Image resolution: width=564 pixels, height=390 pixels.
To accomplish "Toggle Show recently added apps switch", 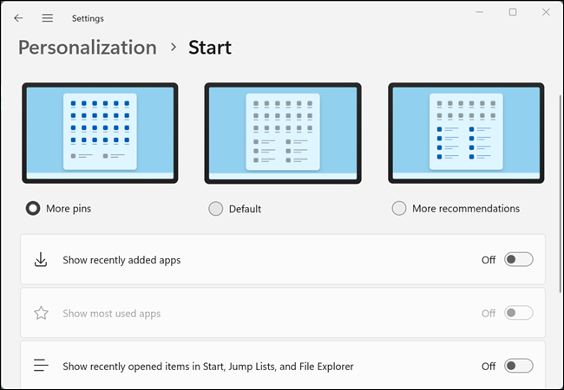I will [518, 259].
